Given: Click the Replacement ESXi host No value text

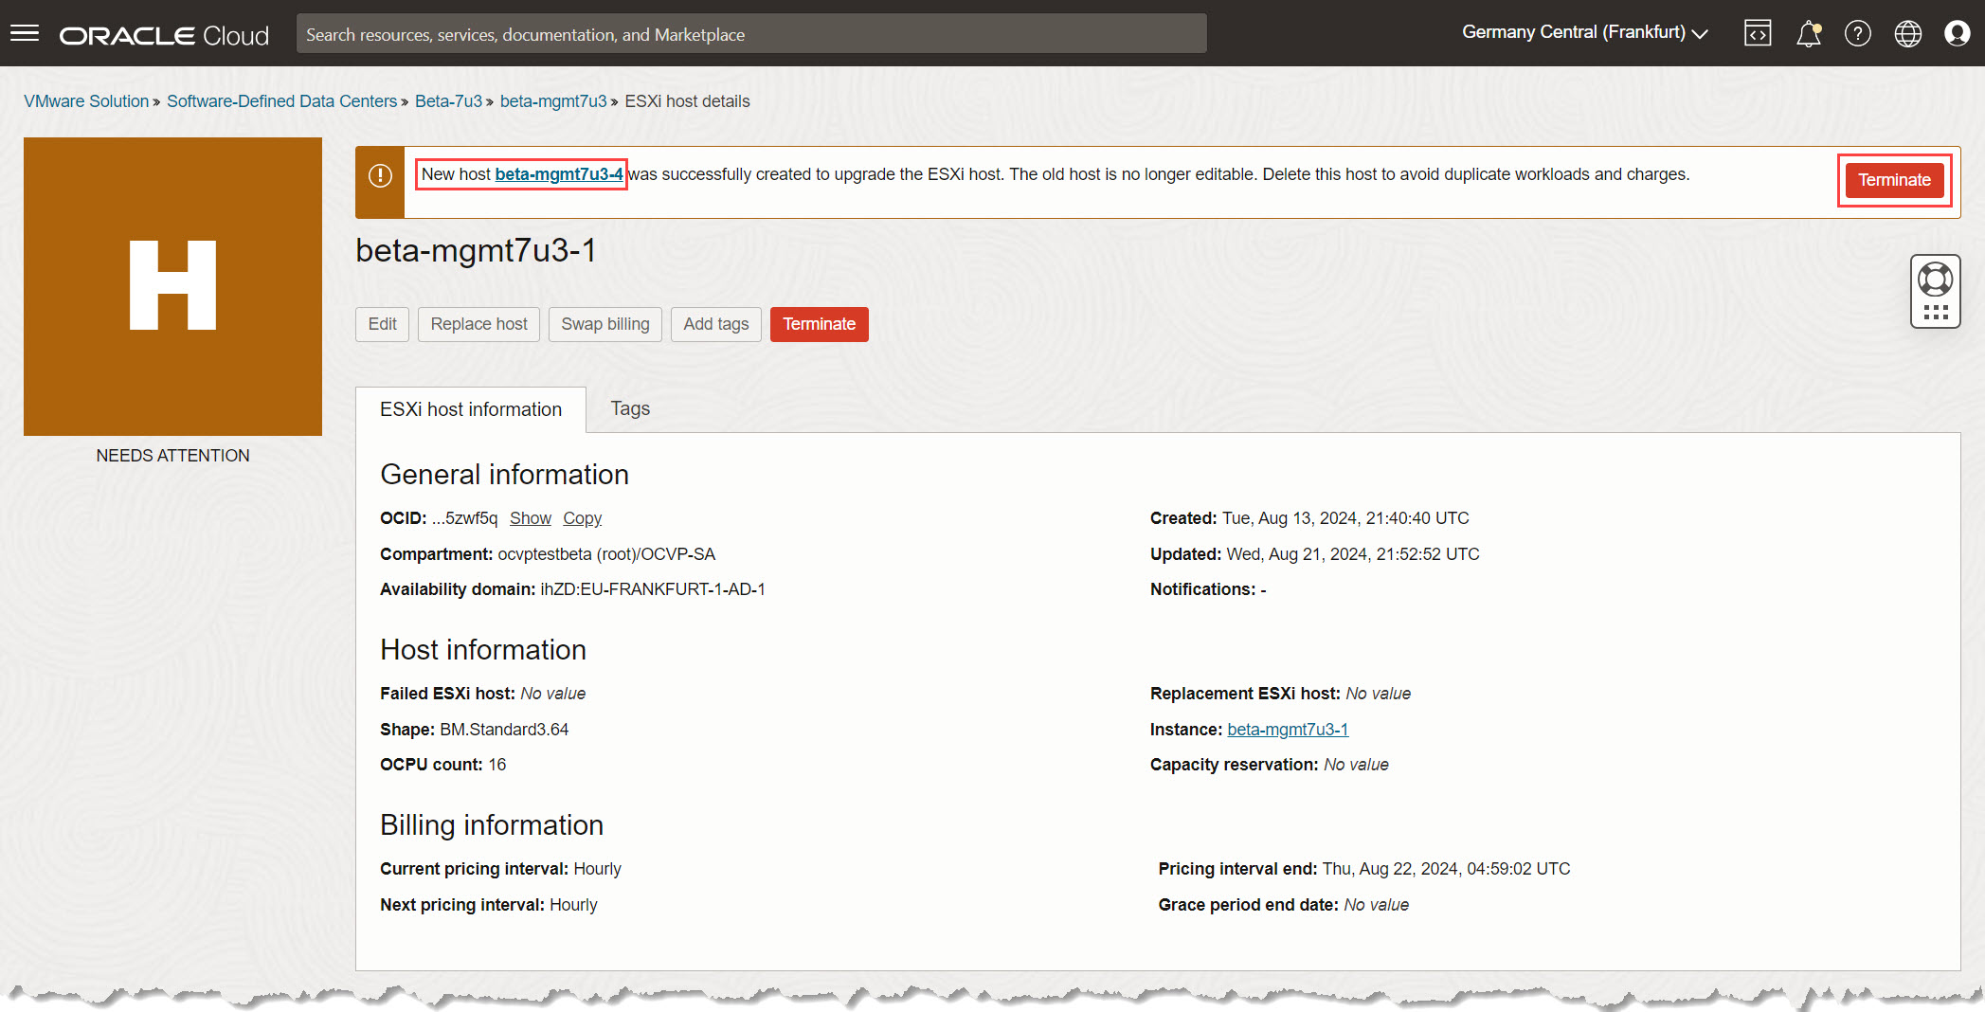Looking at the screenshot, I should tap(1378, 694).
